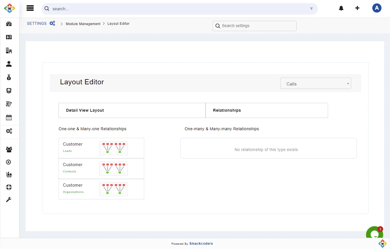Image resolution: width=390 pixels, height=249 pixels.
Task: Select the wrench tools icon
Action: (x=9, y=199)
